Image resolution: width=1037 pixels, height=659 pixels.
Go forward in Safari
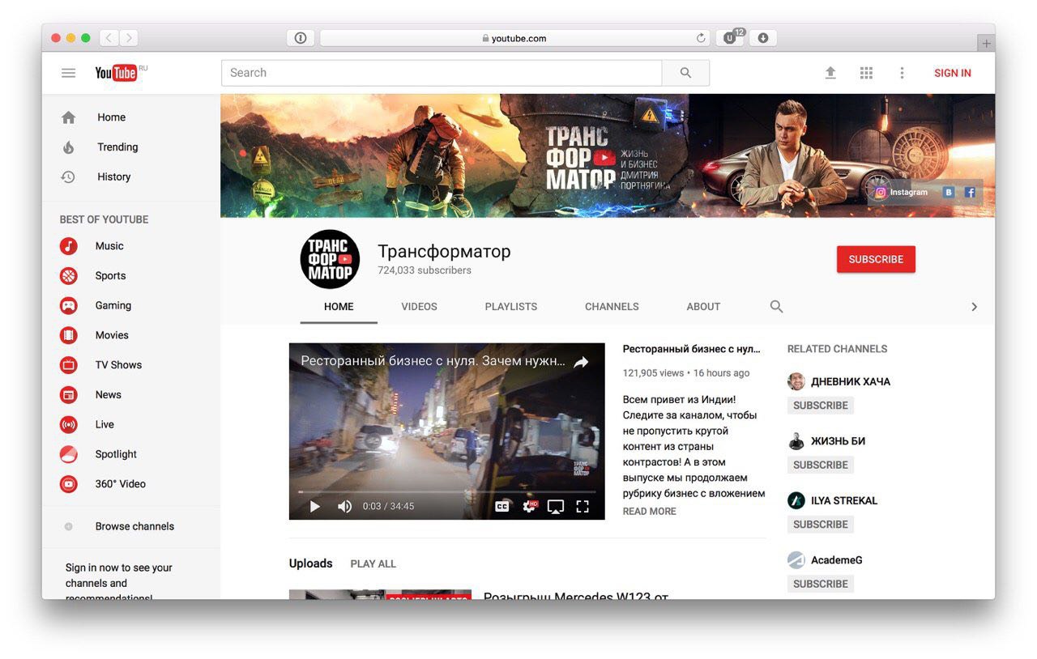[129, 38]
